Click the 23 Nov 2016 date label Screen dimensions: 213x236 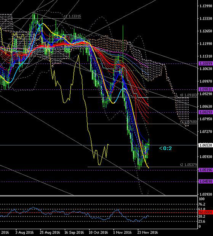pos(147,233)
